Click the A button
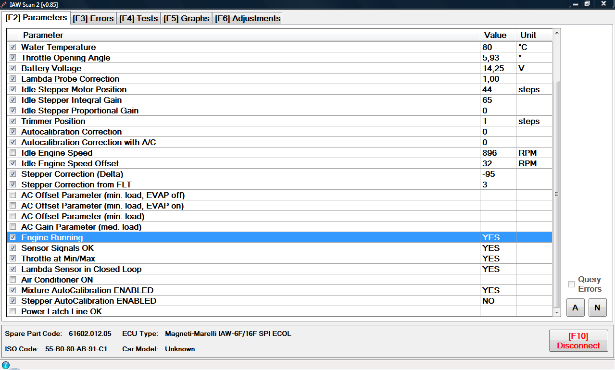Image resolution: width=615 pixels, height=370 pixels. click(x=575, y=308)
